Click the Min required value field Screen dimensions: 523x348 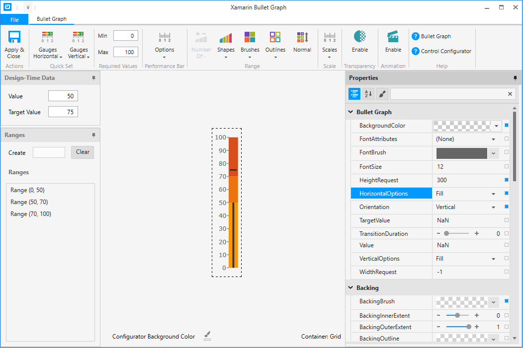pyautogui.click(x=126, y=36)
